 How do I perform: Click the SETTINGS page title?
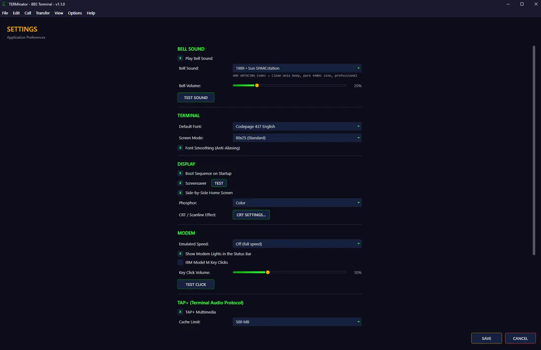22,29
